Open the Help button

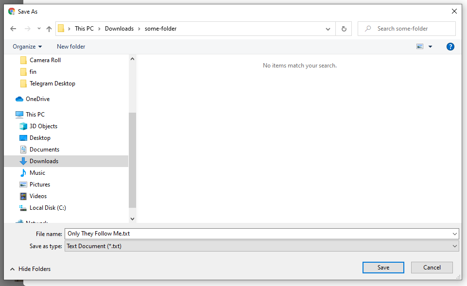click(450, 47)
